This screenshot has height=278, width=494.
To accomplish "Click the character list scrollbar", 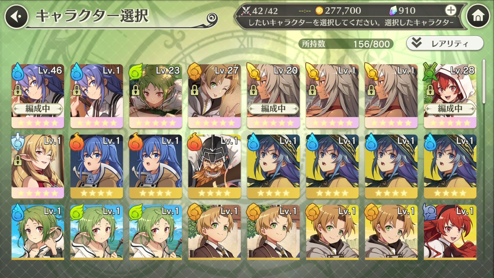I will click(483, 160).
